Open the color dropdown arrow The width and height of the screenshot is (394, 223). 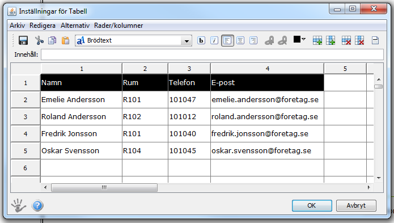click(x=303, y=39)
